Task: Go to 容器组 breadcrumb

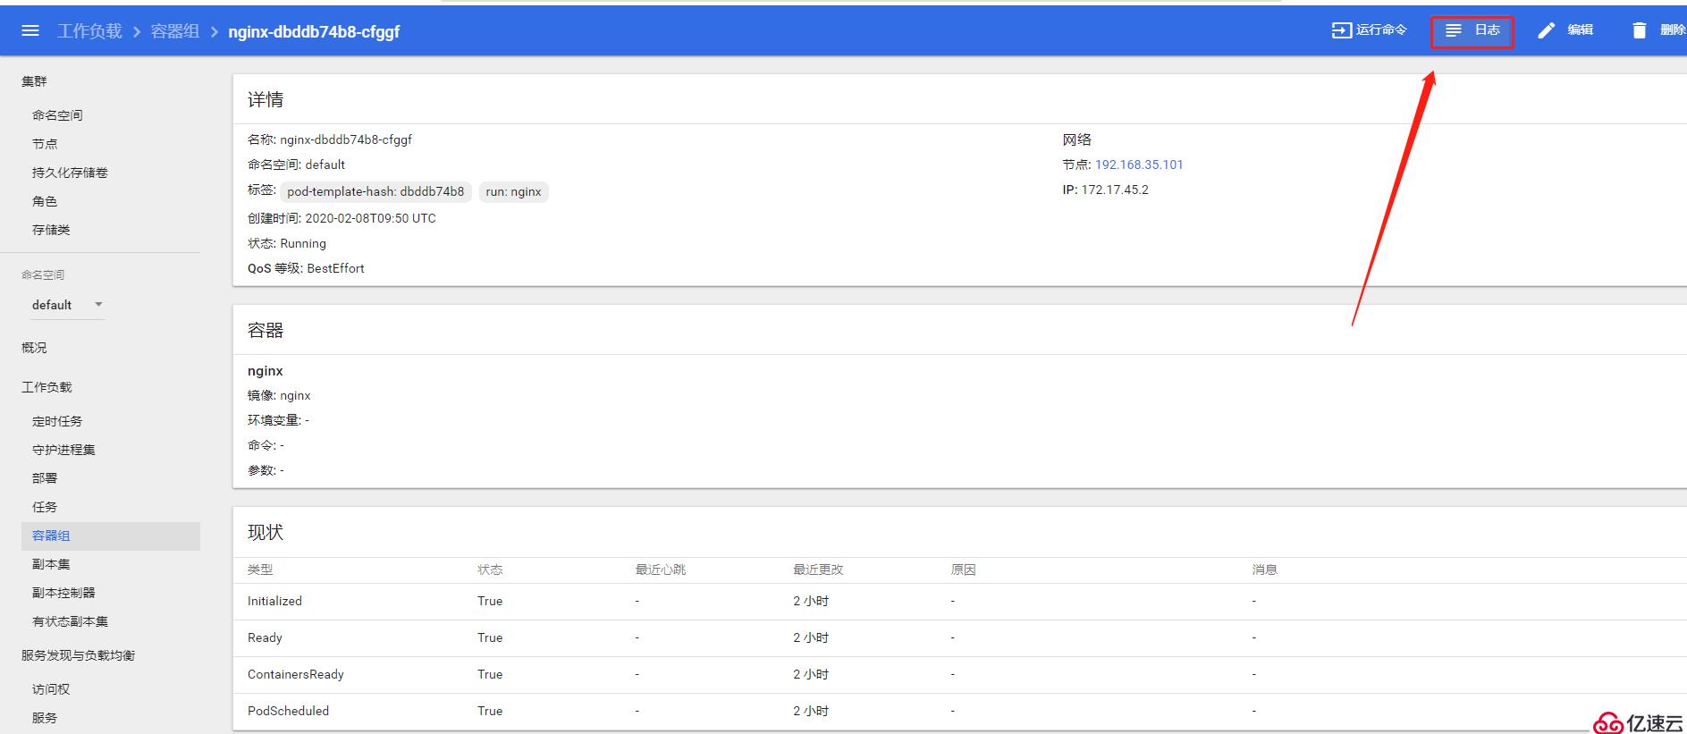Action: (175, 31)
